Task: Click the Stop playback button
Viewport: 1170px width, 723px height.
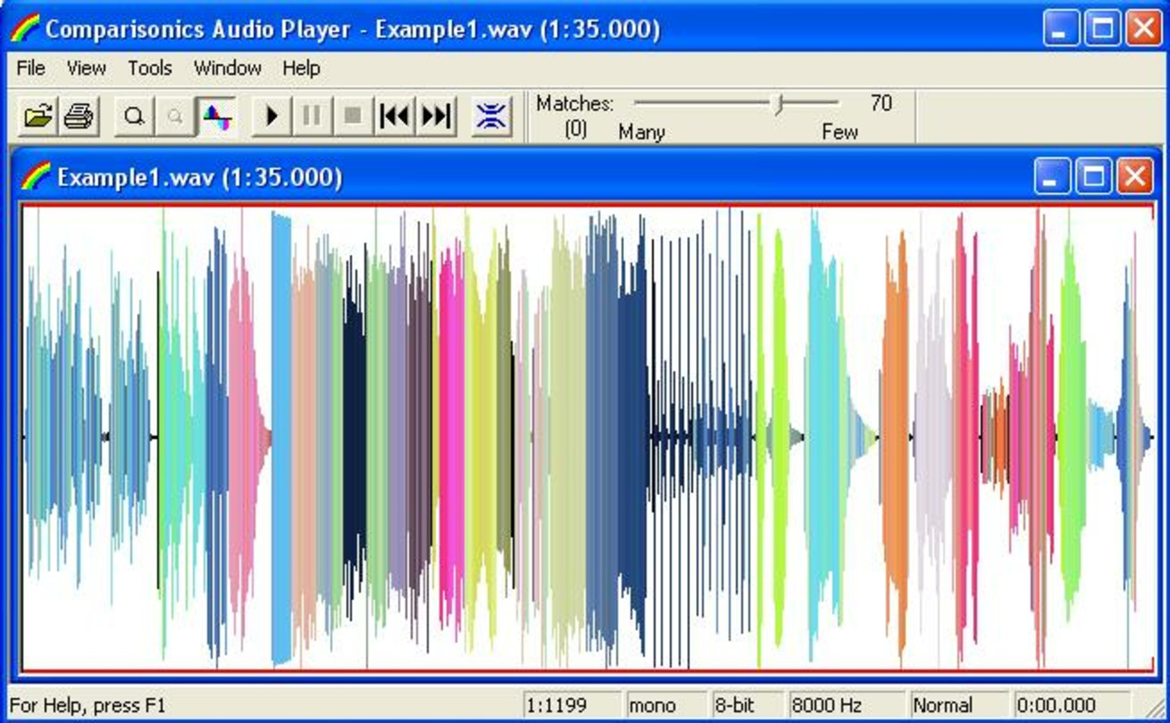Action: click(x=354, y=117)
